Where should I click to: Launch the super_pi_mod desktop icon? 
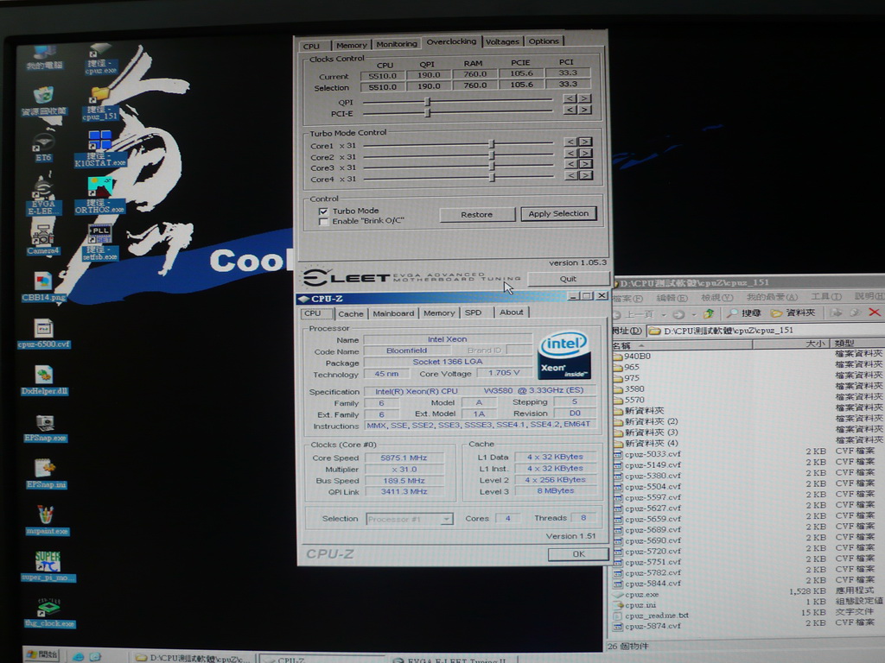(x=48, y=566)
